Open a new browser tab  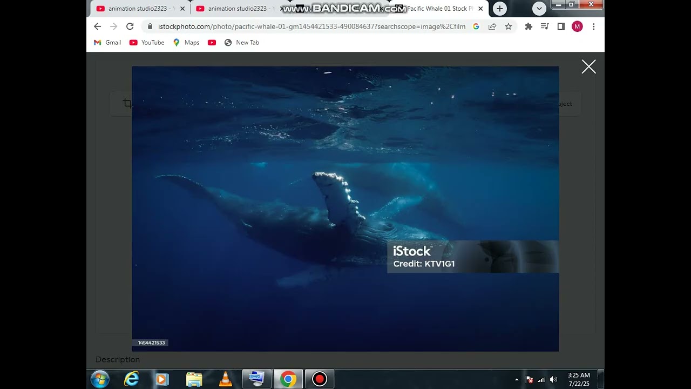click(x=500, y=9)
